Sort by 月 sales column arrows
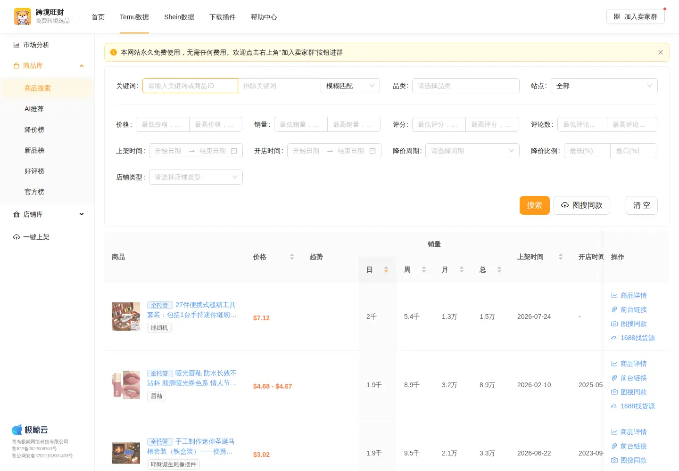679x471 pixels. pos(462,269)
